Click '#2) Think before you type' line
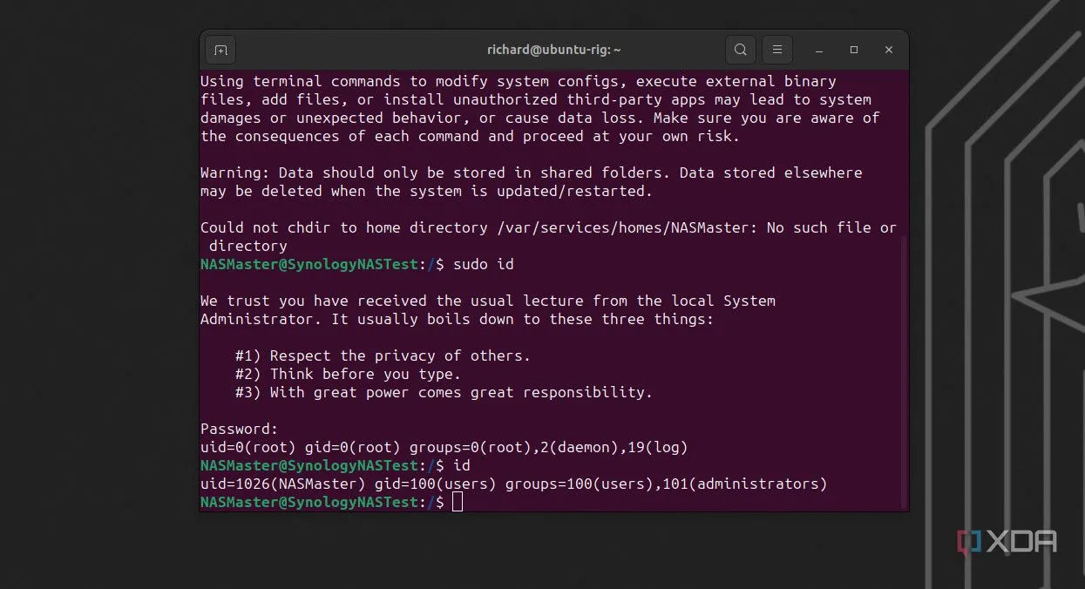1085x589 pixels. click(348, 374)
